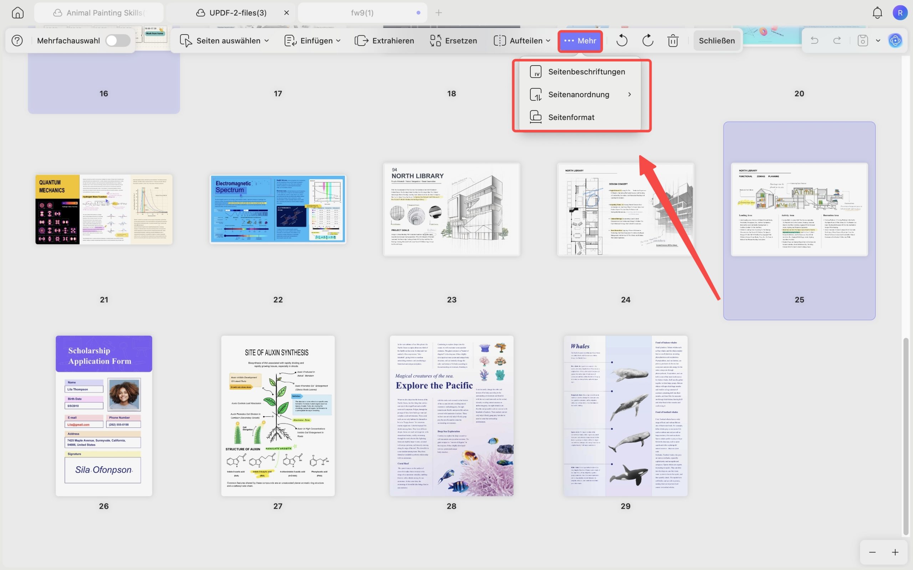Switch to UPDF-2-files(3) tab
This screenshot has height=570, width=913.
231,13
